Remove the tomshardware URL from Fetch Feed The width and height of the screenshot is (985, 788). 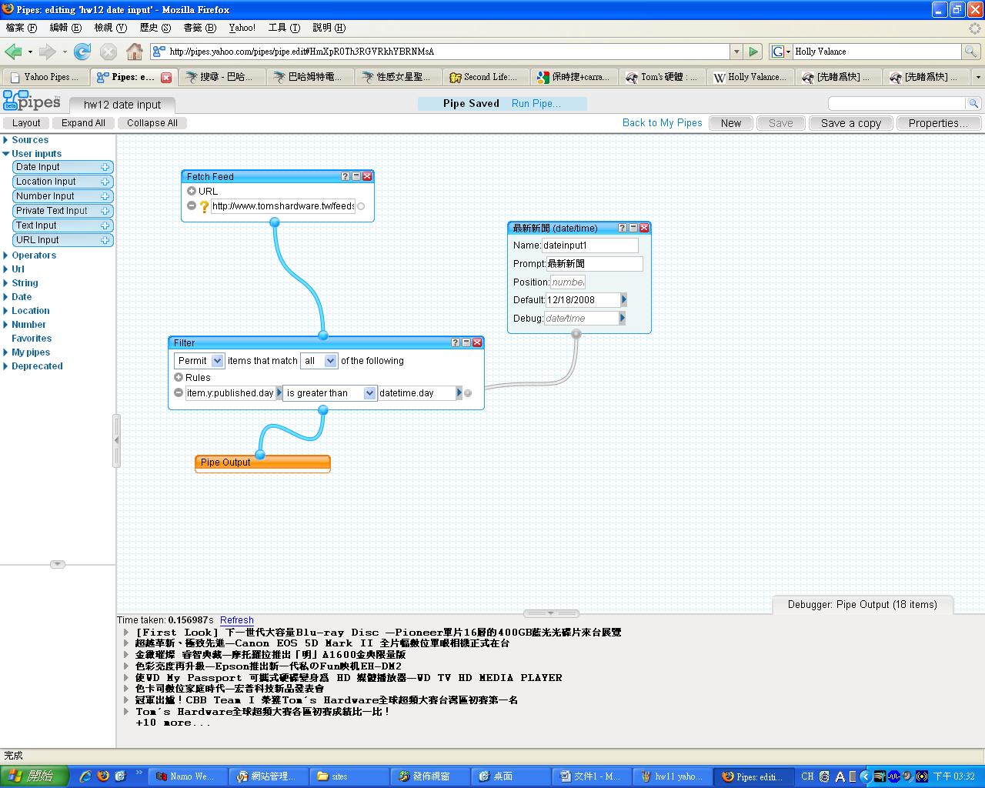point(192,205)
